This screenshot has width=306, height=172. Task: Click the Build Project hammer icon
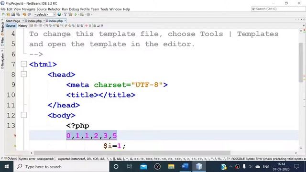coord(66,14)
